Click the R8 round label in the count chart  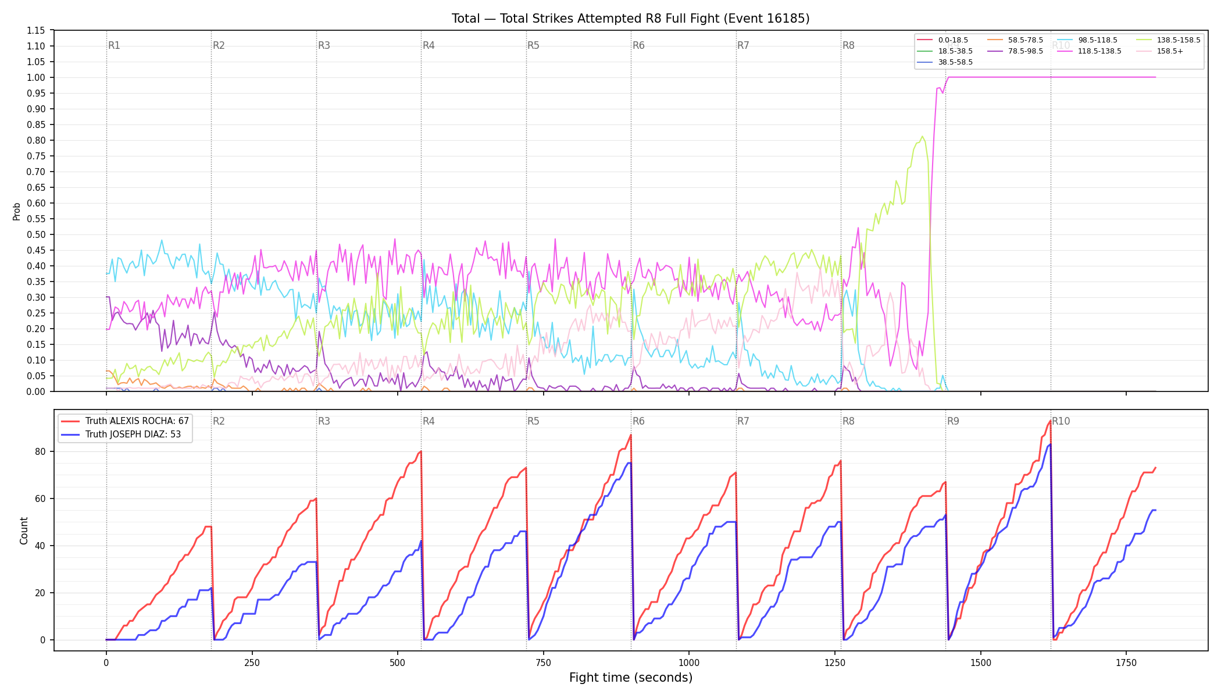(x=848, y=421)
